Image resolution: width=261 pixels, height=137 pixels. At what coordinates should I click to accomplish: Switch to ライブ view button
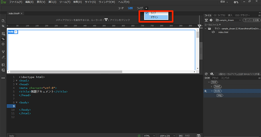[x=140, y=8]
